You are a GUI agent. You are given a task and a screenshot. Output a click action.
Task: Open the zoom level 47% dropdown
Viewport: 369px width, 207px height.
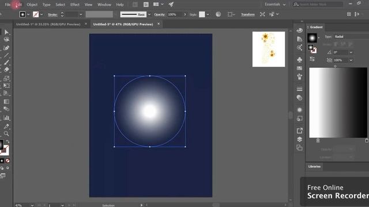(32, 205)
